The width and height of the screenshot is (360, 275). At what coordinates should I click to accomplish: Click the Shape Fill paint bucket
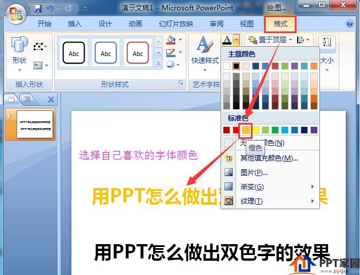171,40
